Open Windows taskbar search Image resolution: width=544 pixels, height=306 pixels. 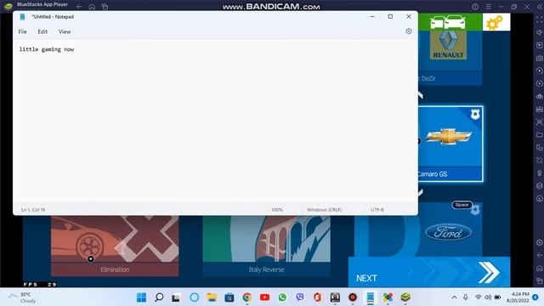[159, 297]
